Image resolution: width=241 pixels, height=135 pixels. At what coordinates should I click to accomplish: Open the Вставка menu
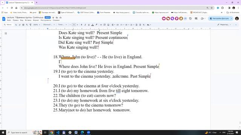[x=28, y=20]
